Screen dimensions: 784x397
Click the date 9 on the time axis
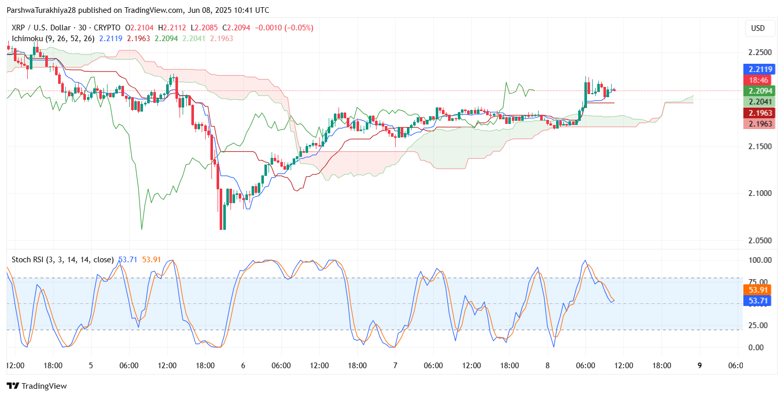(x=699, y=366)
